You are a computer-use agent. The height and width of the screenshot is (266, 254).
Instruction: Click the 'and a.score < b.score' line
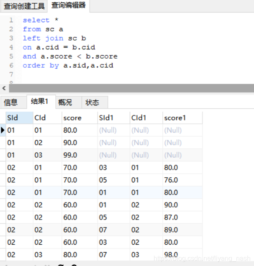pyautogui.click(x=70, y=56)
